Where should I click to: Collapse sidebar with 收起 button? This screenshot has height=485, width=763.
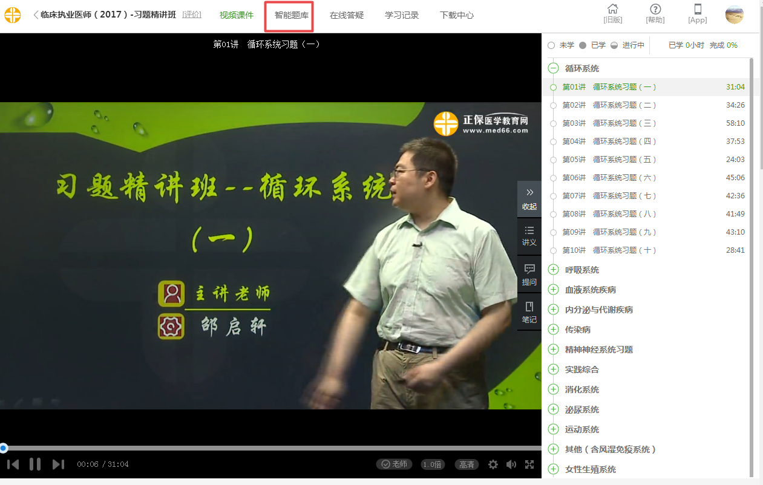pyautogui.click(x=529, y=199)
